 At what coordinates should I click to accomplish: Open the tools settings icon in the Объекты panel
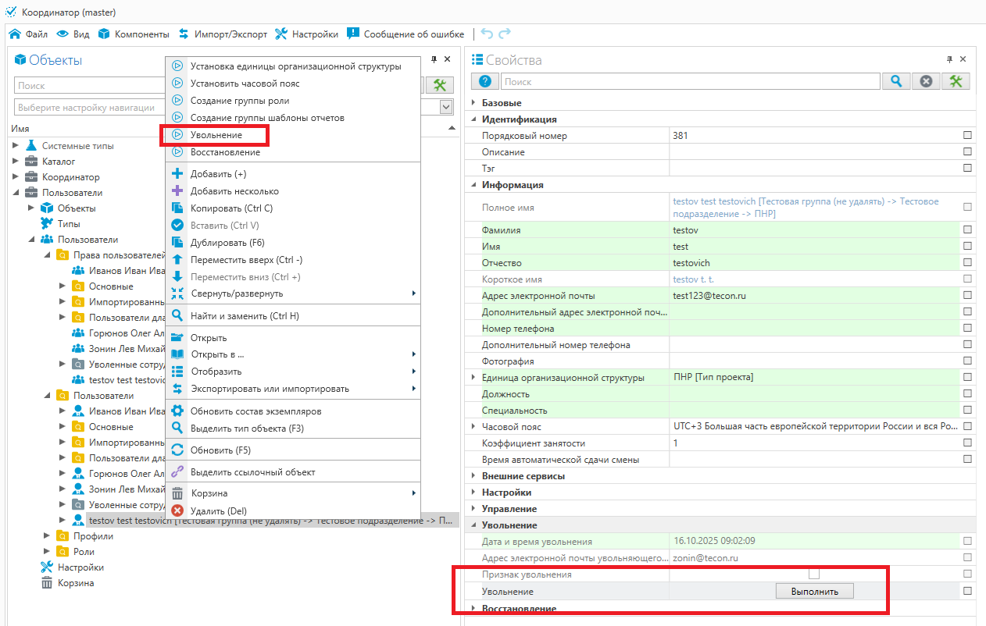pyautogui.click(x=440, y=85)
